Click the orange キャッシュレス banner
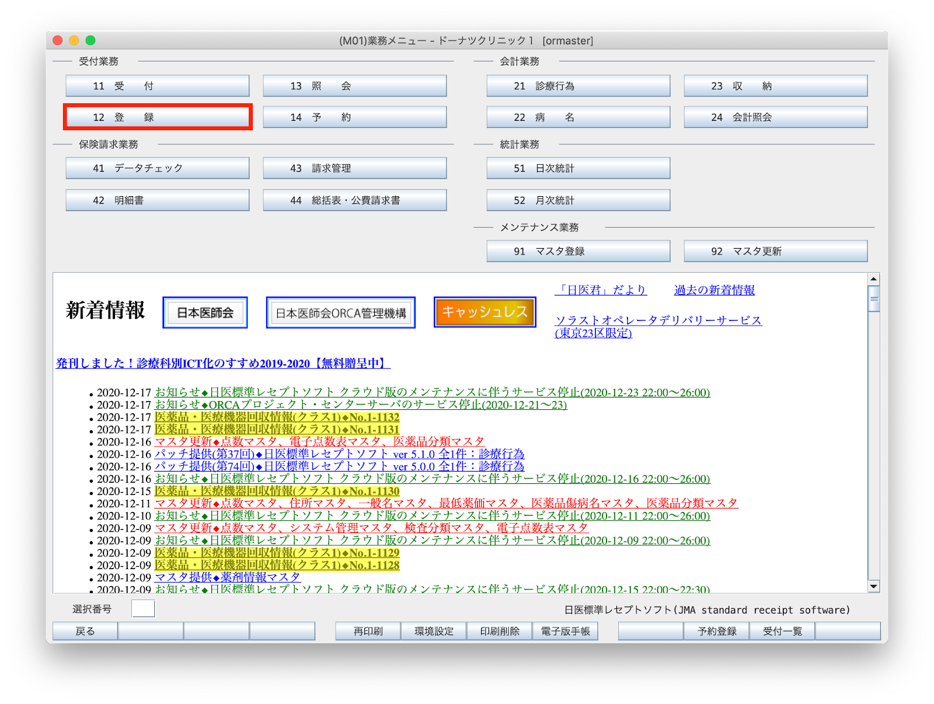 [485, 312]
